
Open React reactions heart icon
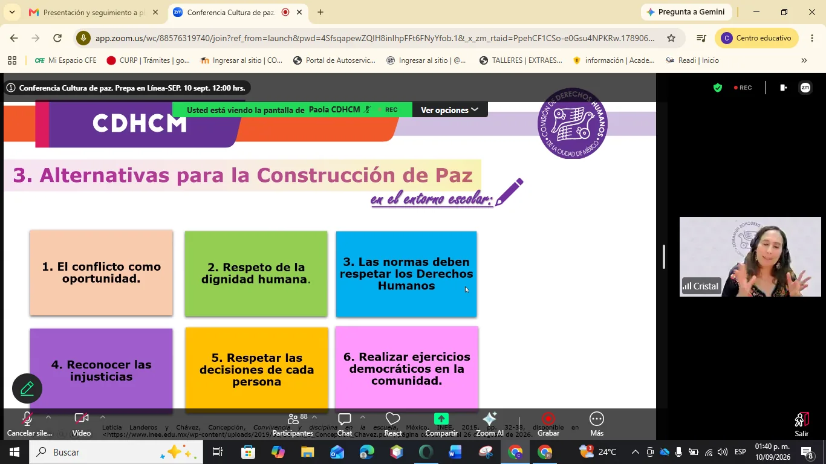coord(393,425)
